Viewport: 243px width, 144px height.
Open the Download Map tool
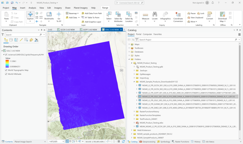(x=222, y=17)
